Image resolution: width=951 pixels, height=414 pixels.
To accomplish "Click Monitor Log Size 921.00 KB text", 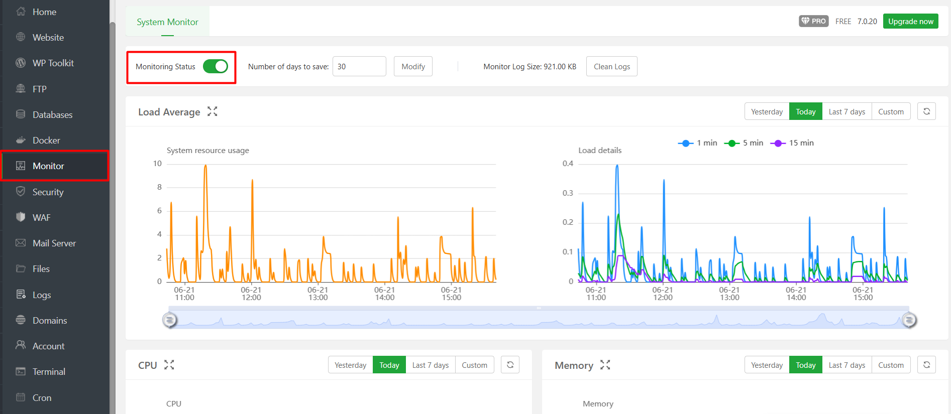I will (x=530, y=66).
